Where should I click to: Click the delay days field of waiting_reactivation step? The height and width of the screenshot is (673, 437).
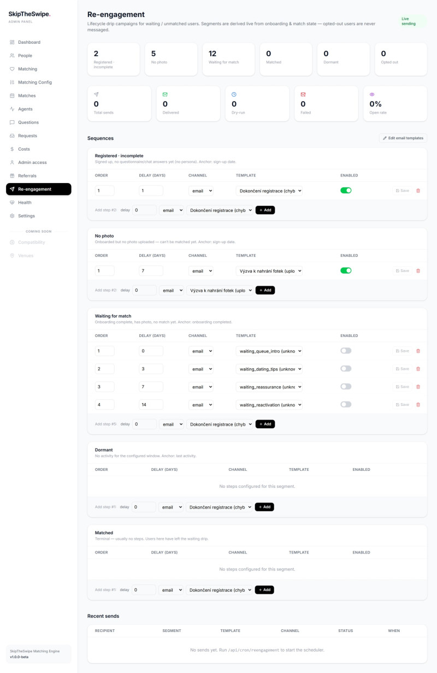[151, 405]
